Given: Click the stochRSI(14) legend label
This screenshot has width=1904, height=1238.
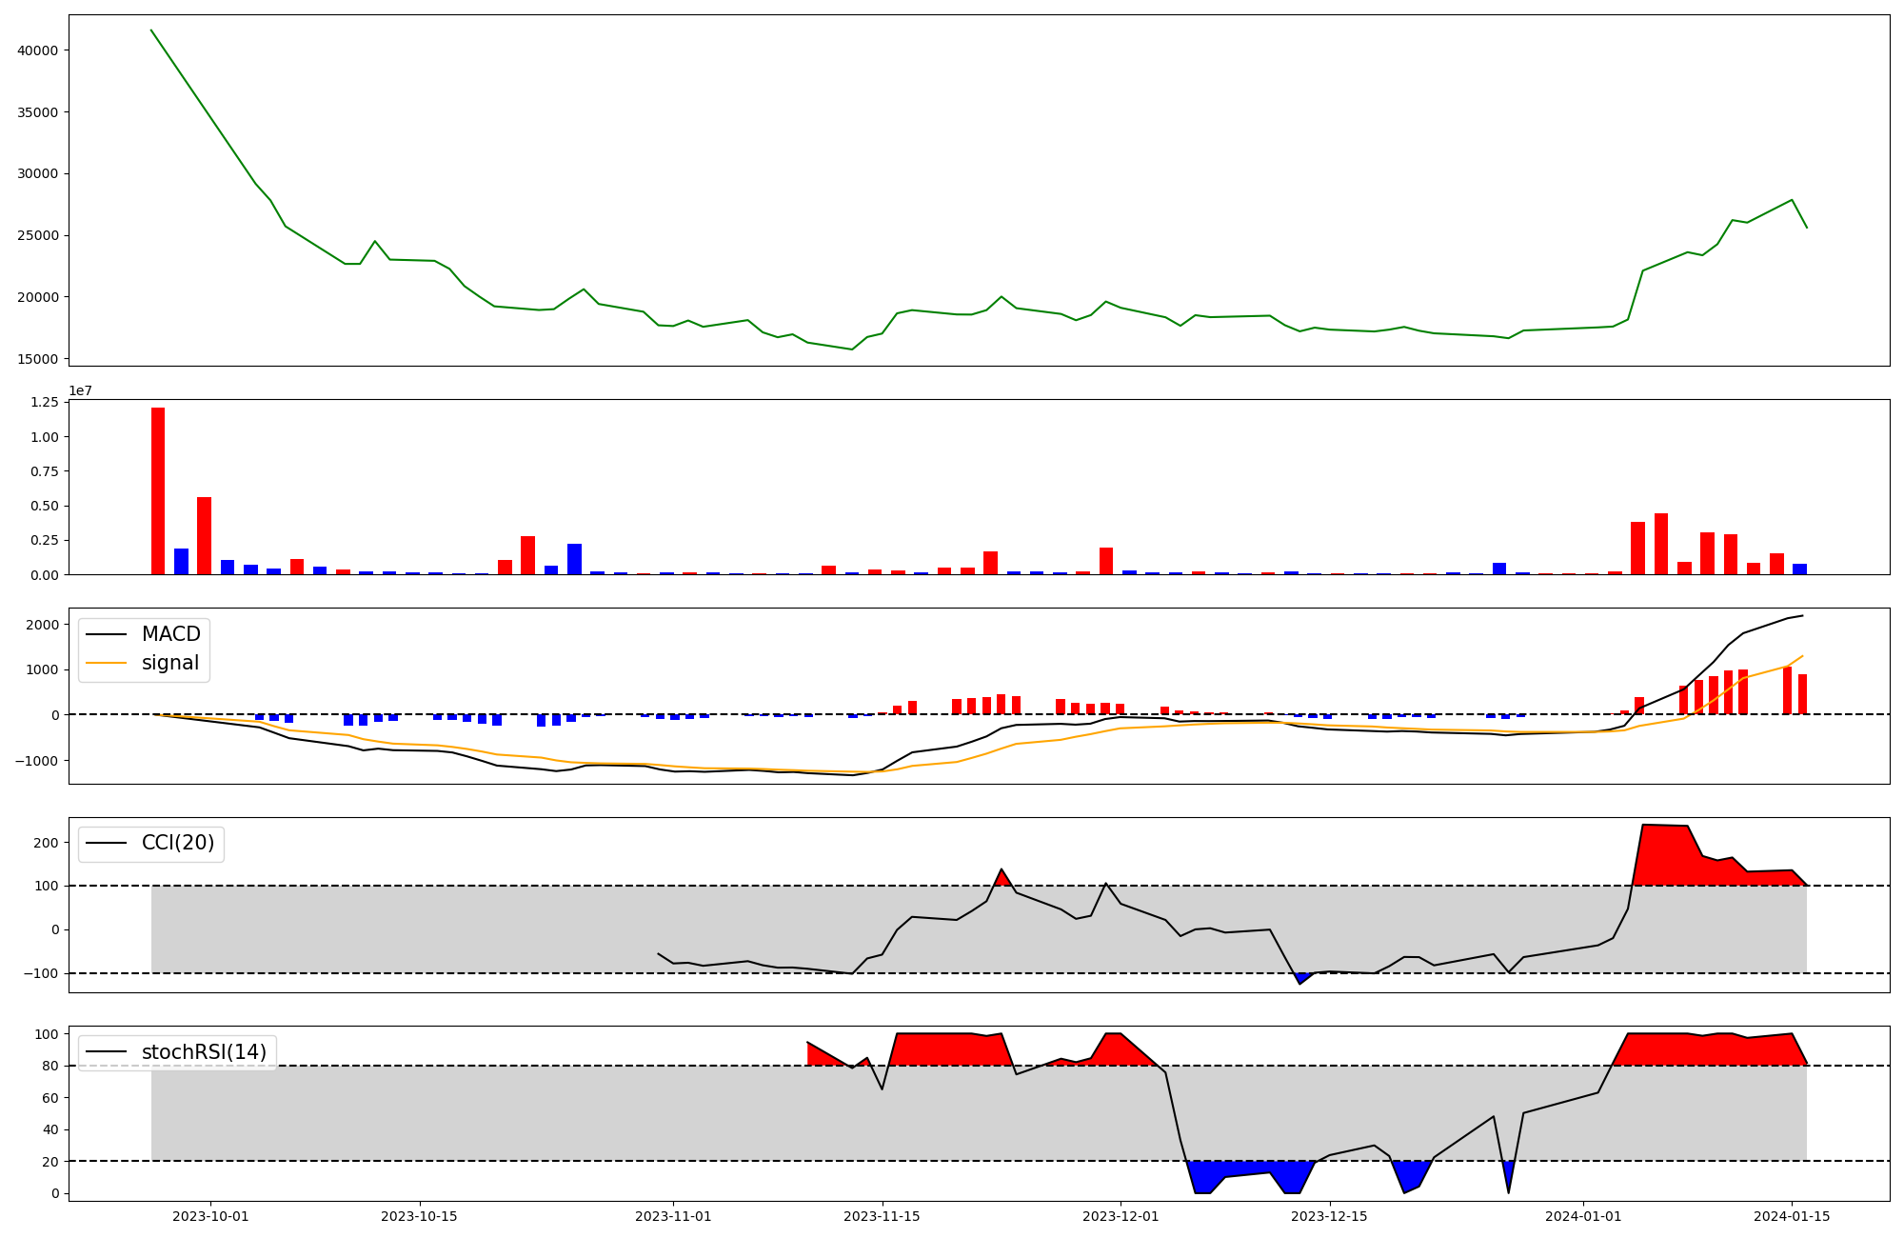Looking at the screenshot, I should (x=203, y=1052).
